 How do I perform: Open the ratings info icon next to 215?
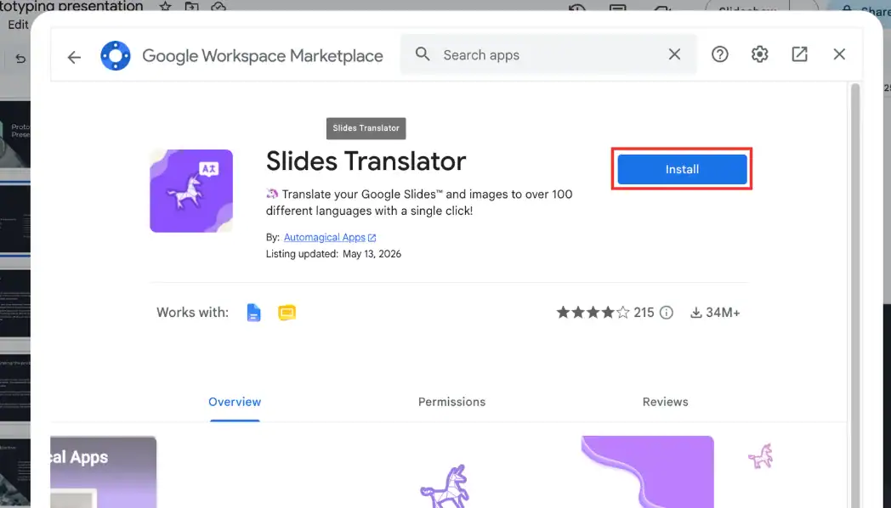click(x=667, y=313)
